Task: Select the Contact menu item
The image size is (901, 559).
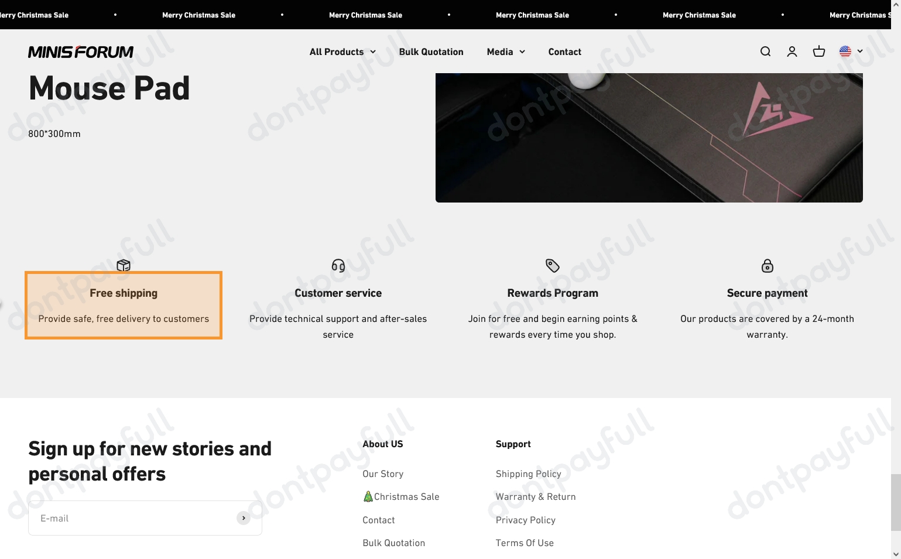Action: [x=564, y=52]
